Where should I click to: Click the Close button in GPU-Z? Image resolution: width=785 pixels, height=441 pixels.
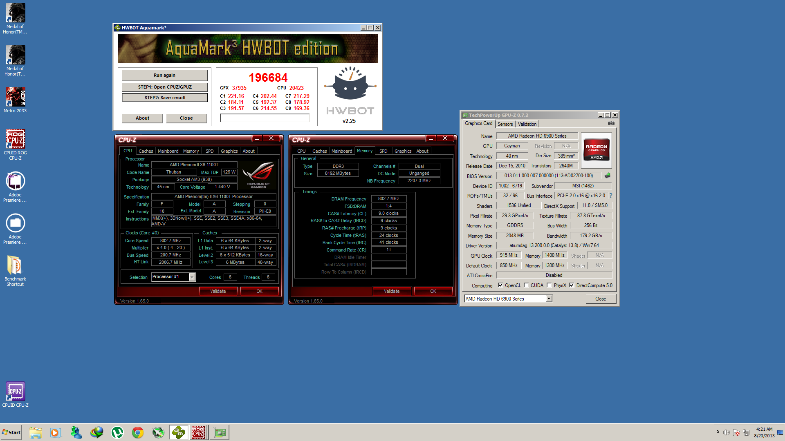point(601,299)
